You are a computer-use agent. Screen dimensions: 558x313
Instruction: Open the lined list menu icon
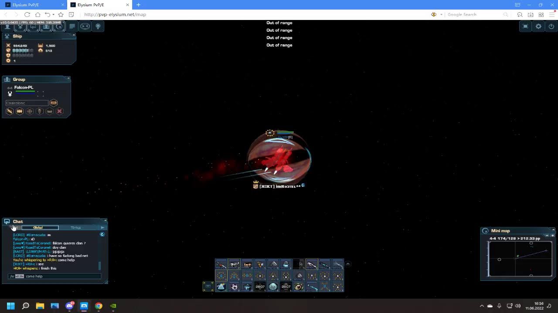tap(72, 27)
